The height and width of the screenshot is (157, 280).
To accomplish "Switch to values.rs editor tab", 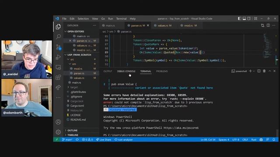I will 164,25.
